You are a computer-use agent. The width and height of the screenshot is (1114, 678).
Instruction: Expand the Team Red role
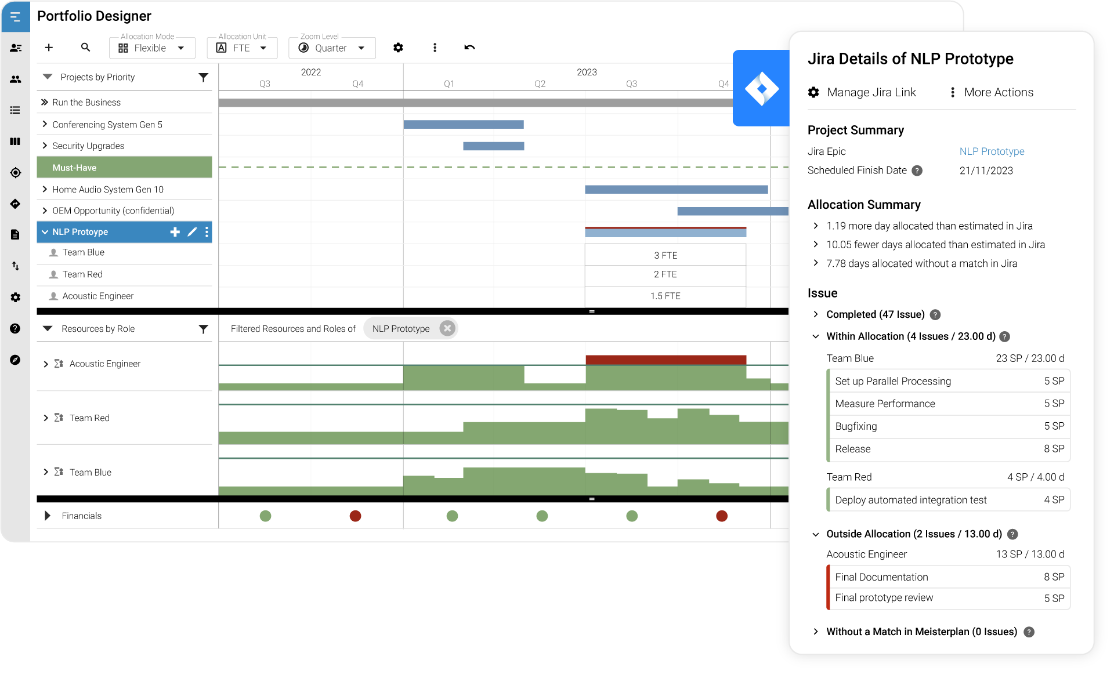coord(46,418)
